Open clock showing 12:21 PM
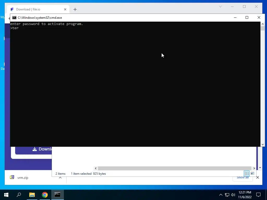267x200 pixels. tap(245, 195)
